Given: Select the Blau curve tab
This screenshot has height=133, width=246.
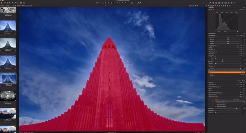Looking at the screenshot, I should click(x=236, y=12).
